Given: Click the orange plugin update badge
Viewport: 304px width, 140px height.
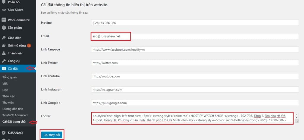Looking at the screenshot, I should 29,46.
